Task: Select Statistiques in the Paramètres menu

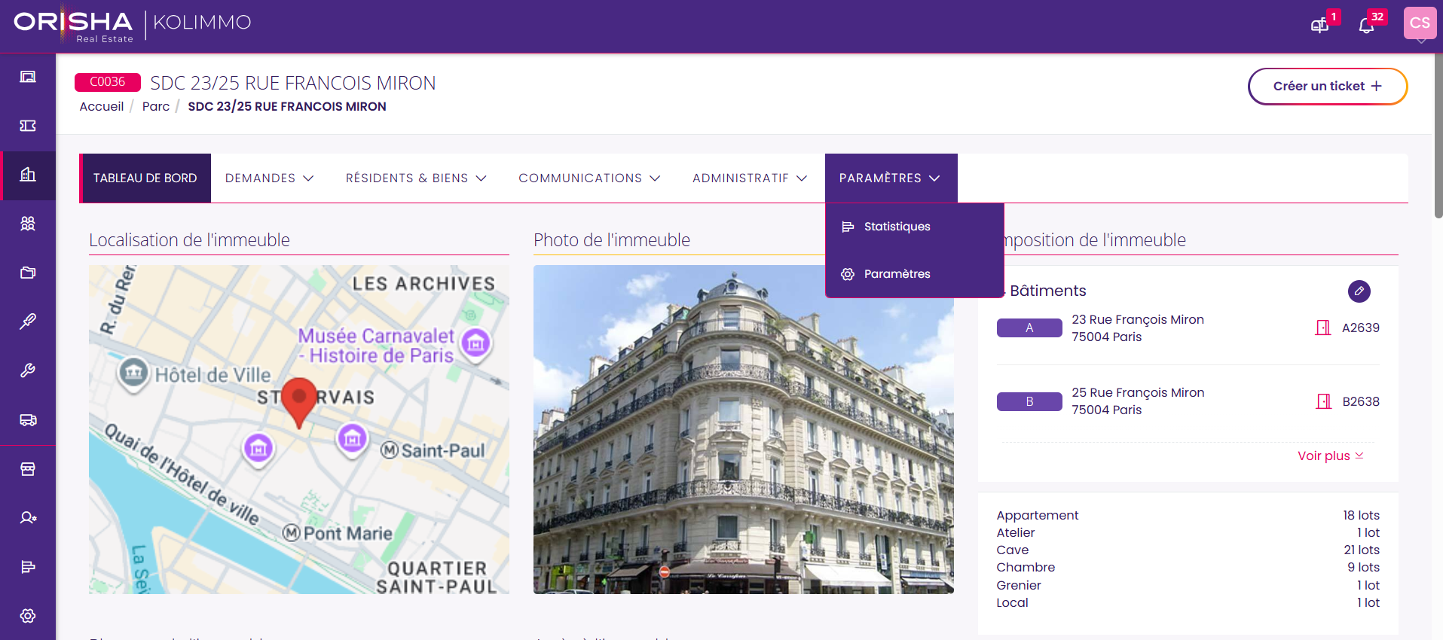Action: 915,227
